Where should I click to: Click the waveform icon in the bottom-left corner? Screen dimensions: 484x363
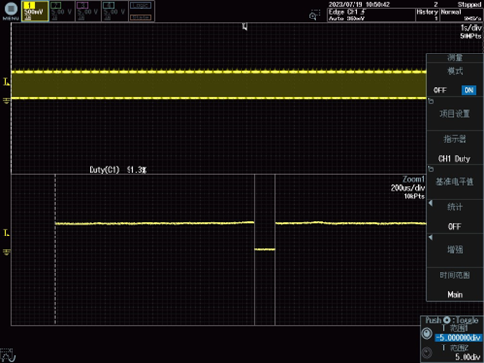[x=8, y=355]
